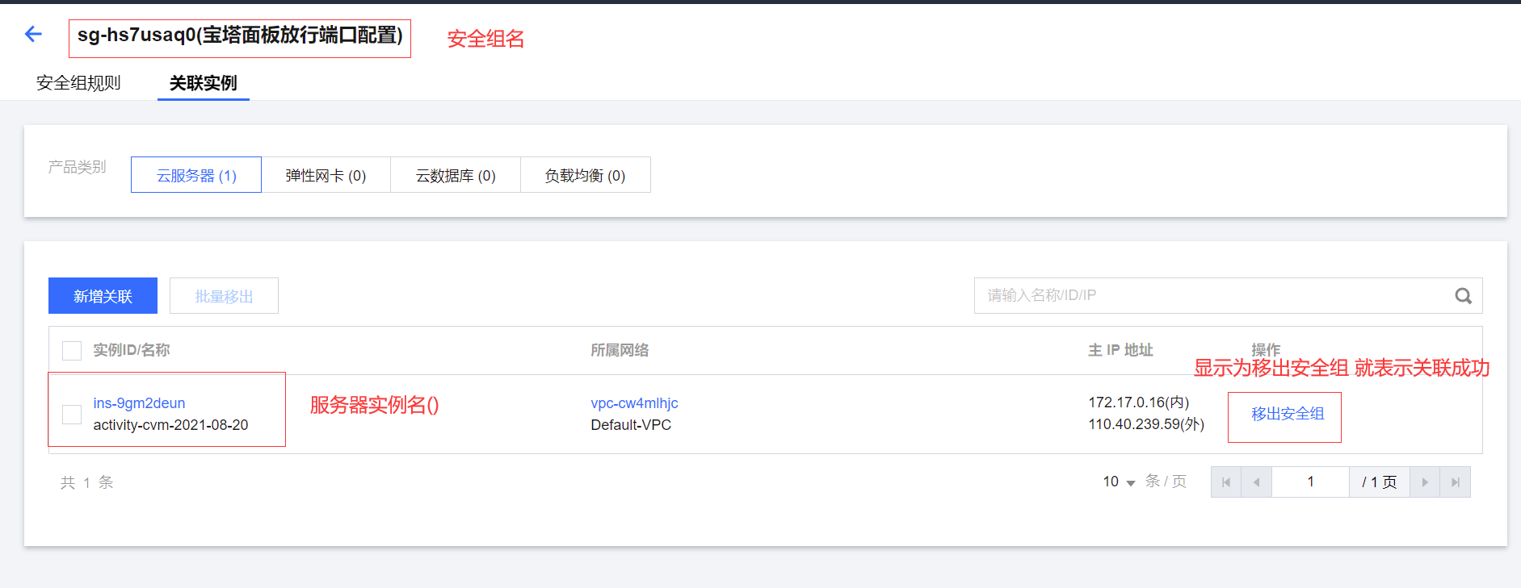Check the ins-9gm2deun row checkbox
Viewport: 1521px width, 588px height.
[72, 415]
